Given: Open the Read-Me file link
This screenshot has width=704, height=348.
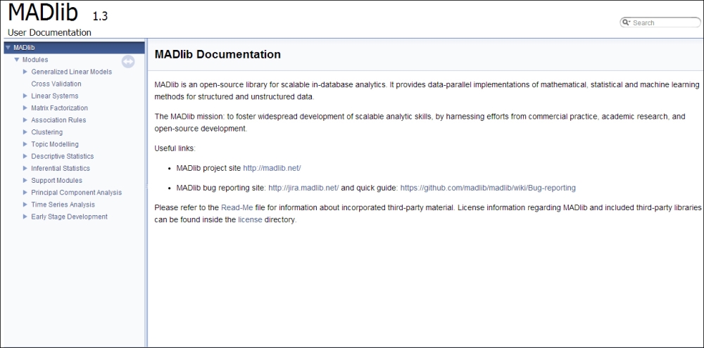Looking at the screenshot, I should click(237, 208).
